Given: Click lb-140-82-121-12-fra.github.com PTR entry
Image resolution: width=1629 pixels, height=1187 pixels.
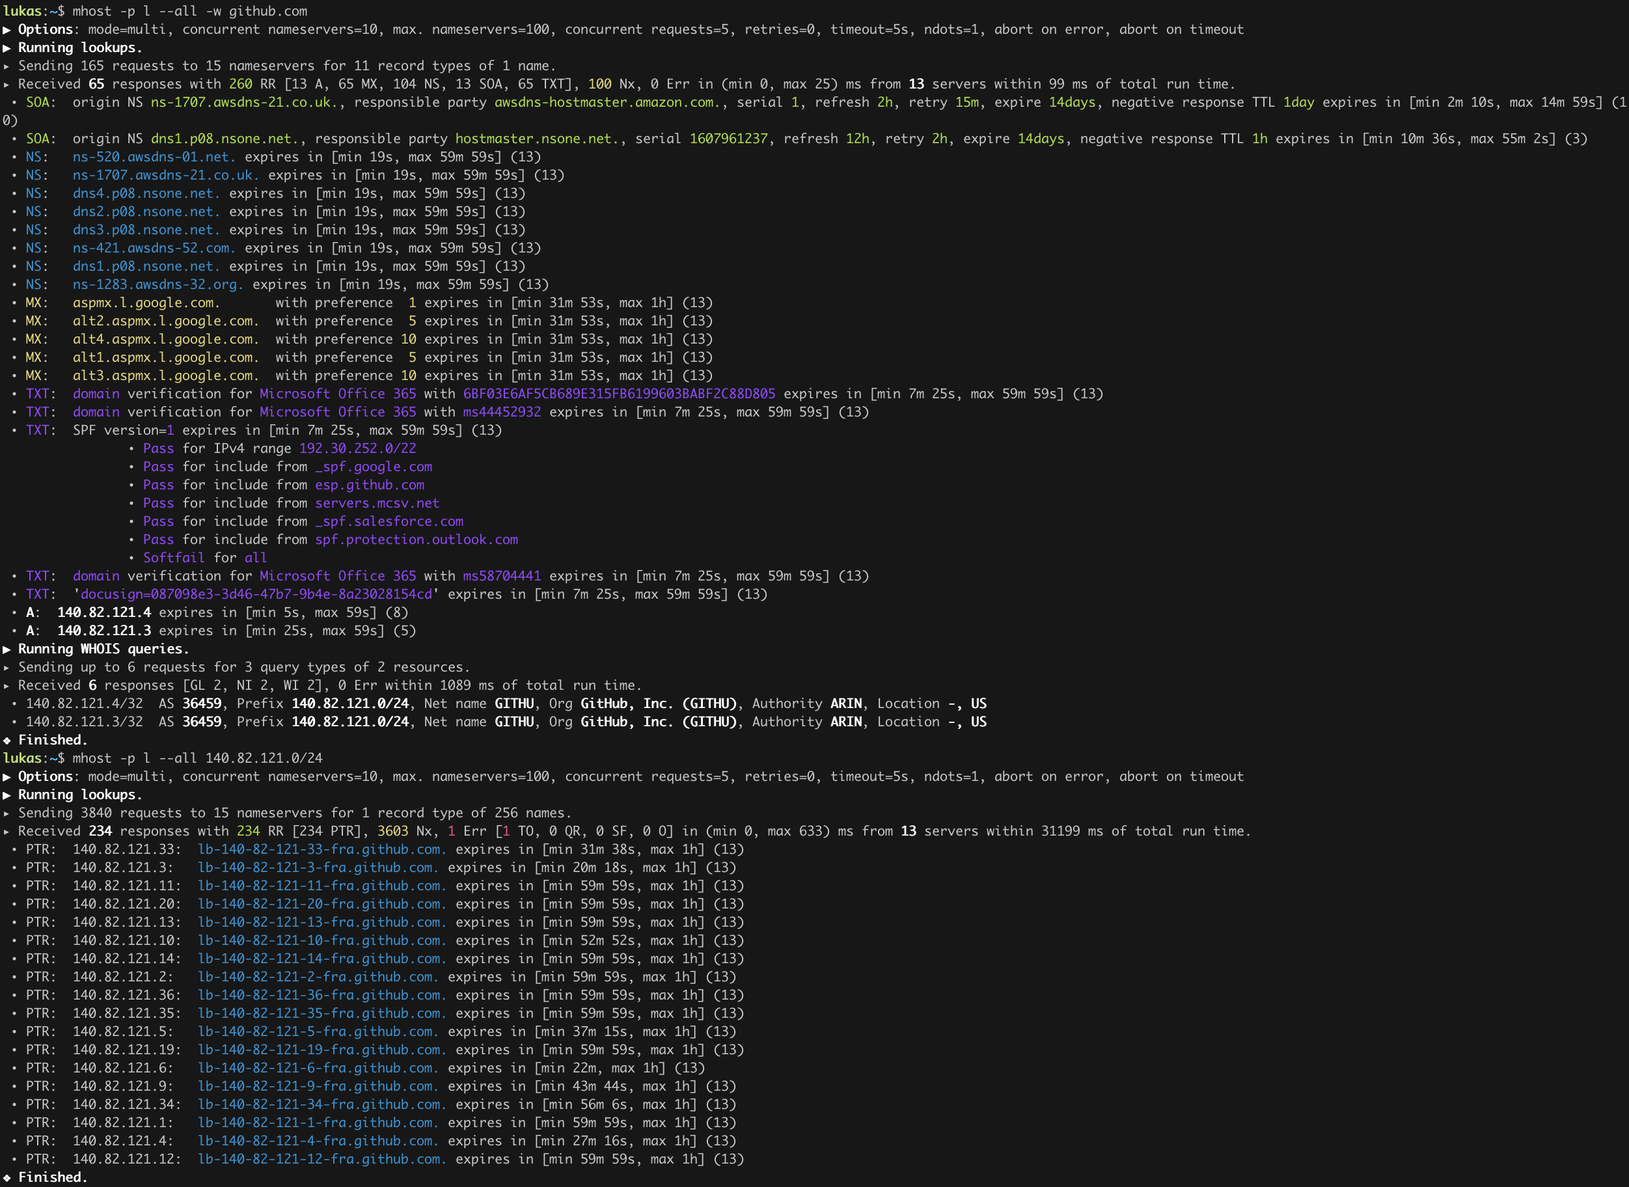Looking at the screenshot, I should click(322, 1159).
